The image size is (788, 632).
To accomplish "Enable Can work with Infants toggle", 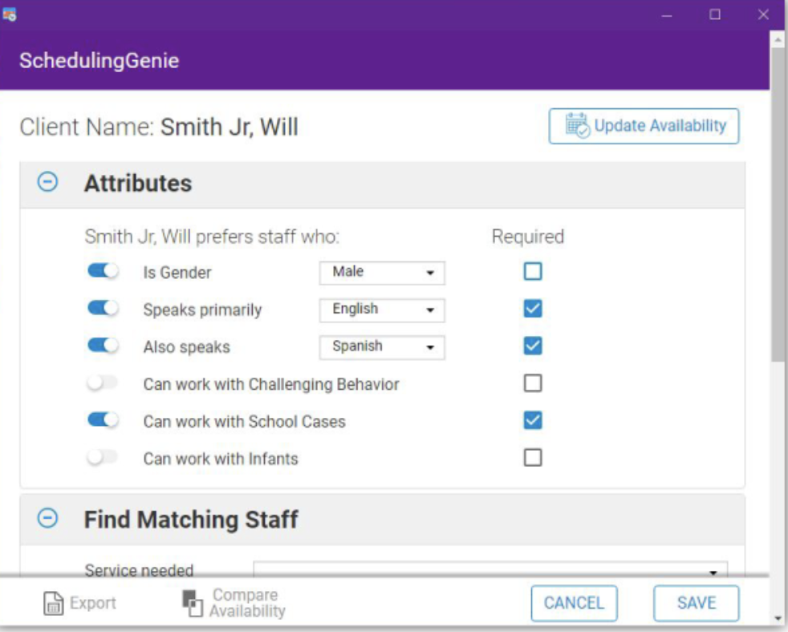I will pos(103,457).
